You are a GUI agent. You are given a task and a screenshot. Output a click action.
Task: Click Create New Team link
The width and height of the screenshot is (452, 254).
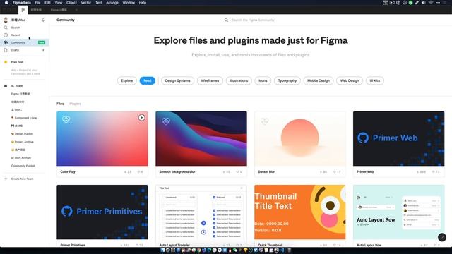click(22, 179)
